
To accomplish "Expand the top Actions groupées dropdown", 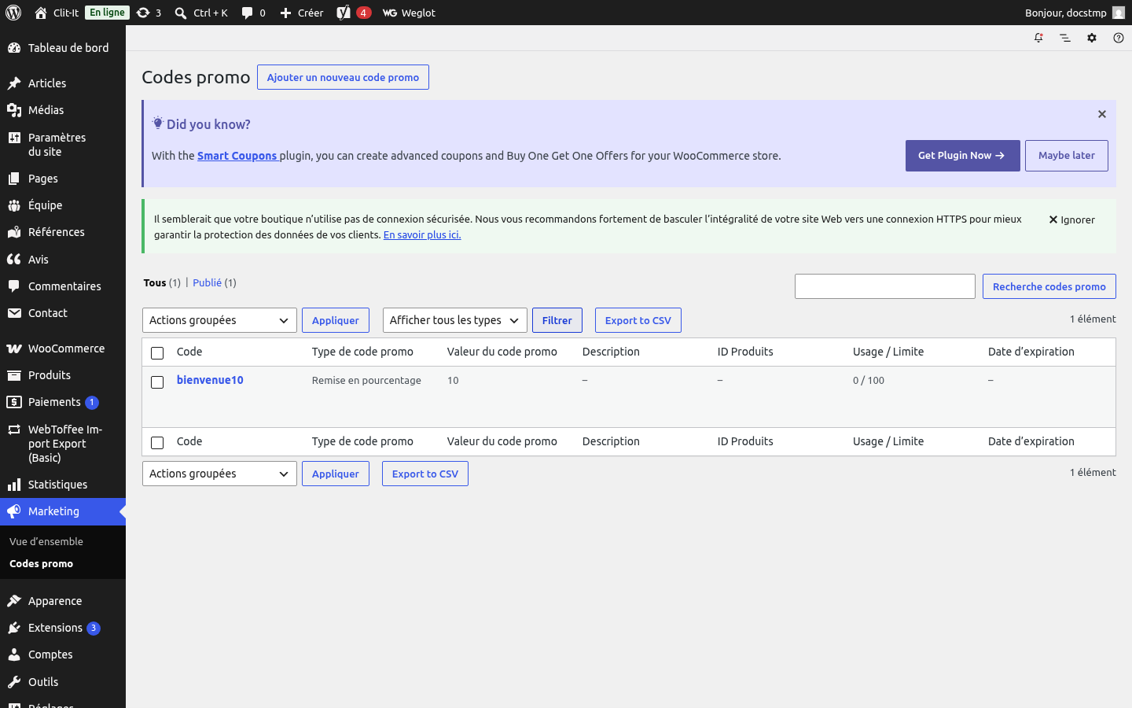I will click(219, 320).
